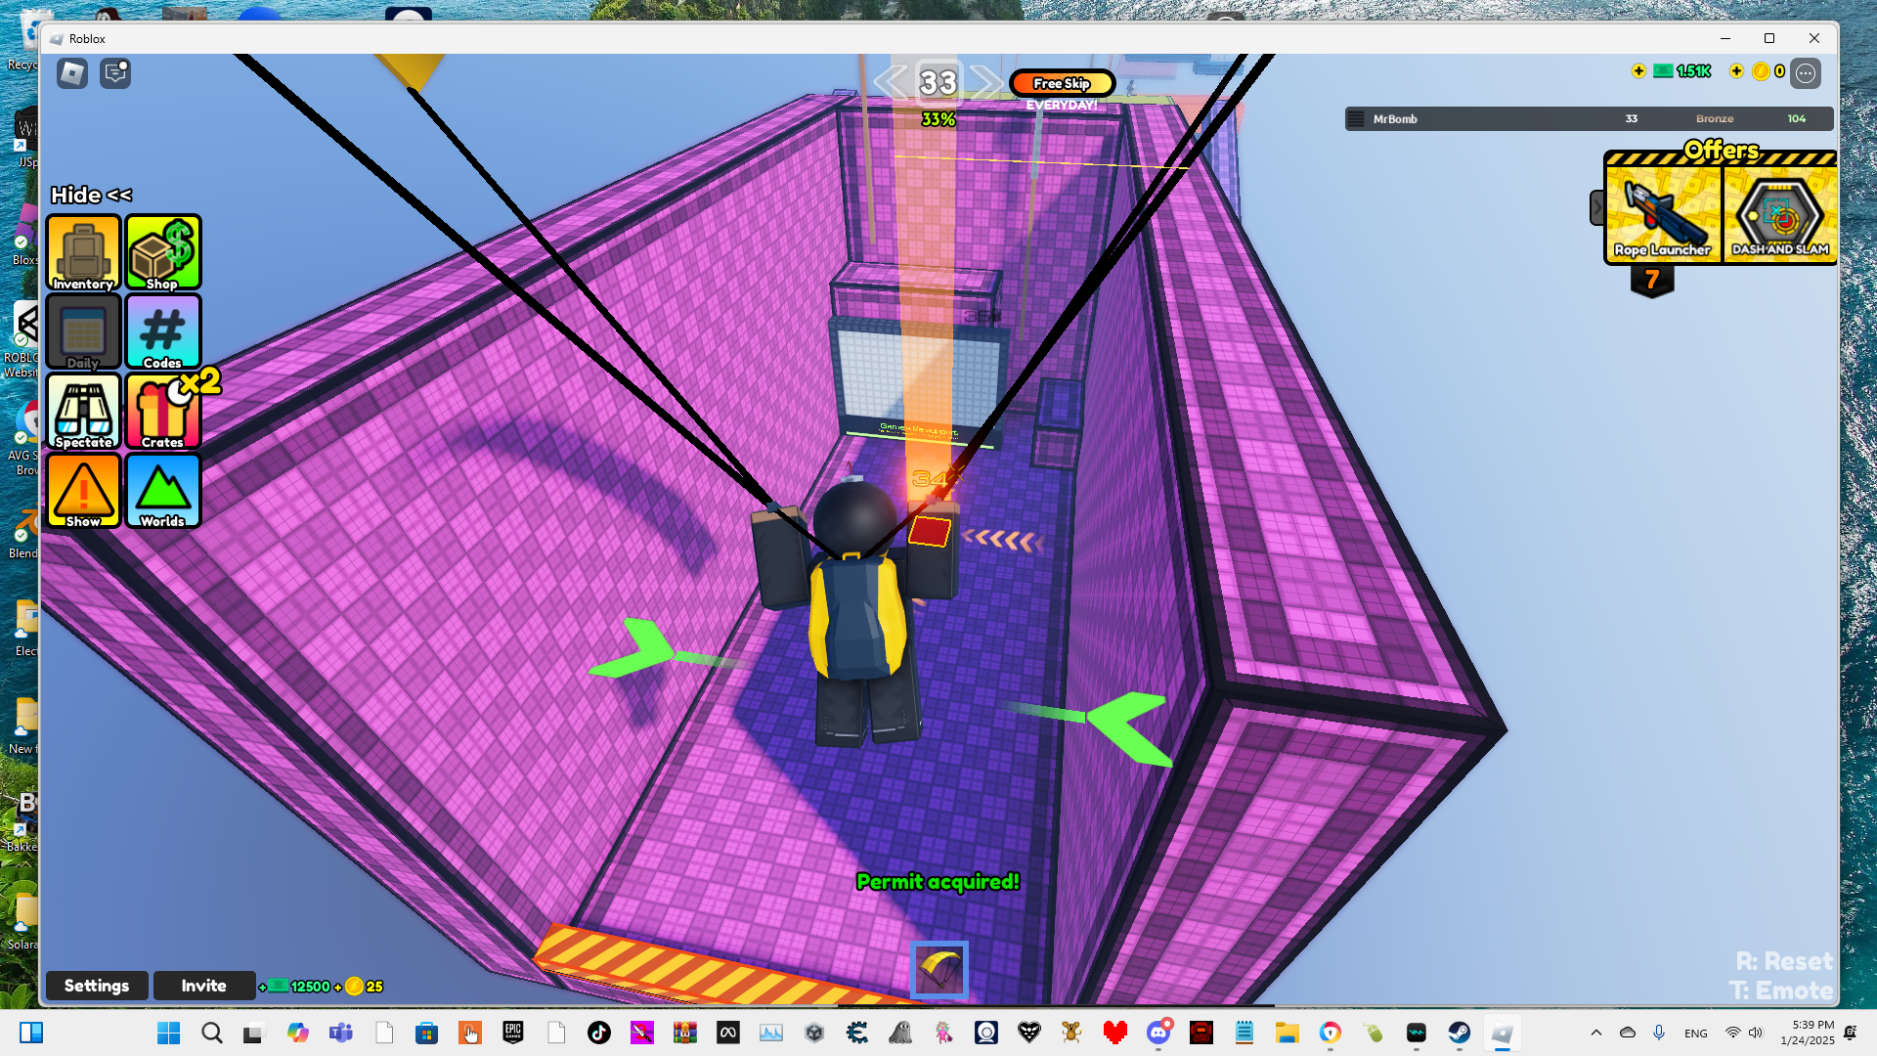Click the Spectate binoculars icon
This screenshot has height=1056, width=1877.
(x=83, y=412)
